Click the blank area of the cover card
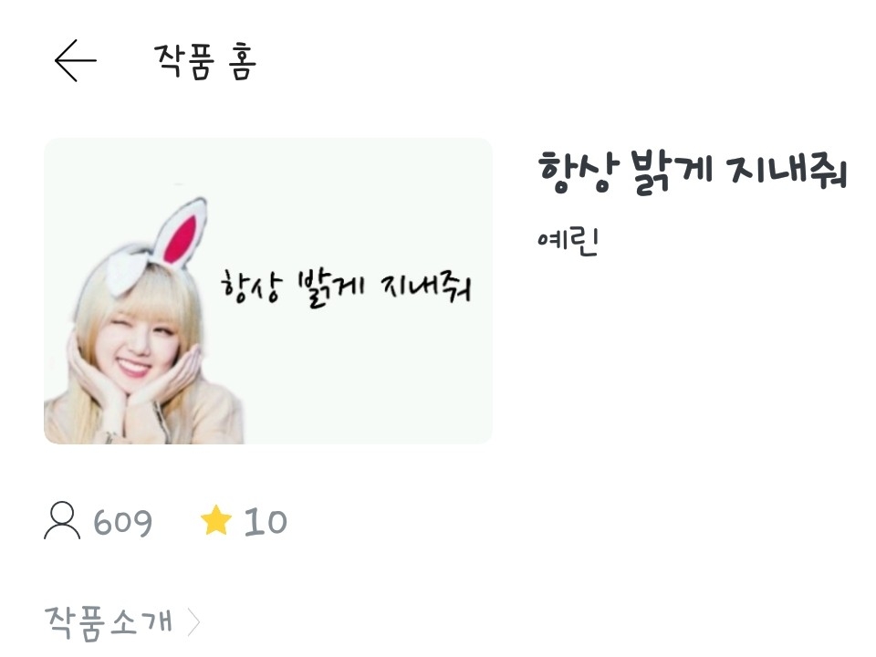 [358, 380]
